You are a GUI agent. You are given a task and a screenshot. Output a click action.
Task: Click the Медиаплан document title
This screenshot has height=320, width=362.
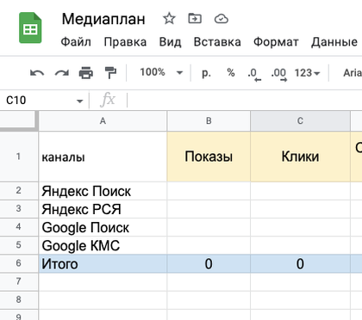[x=103, y=19]
